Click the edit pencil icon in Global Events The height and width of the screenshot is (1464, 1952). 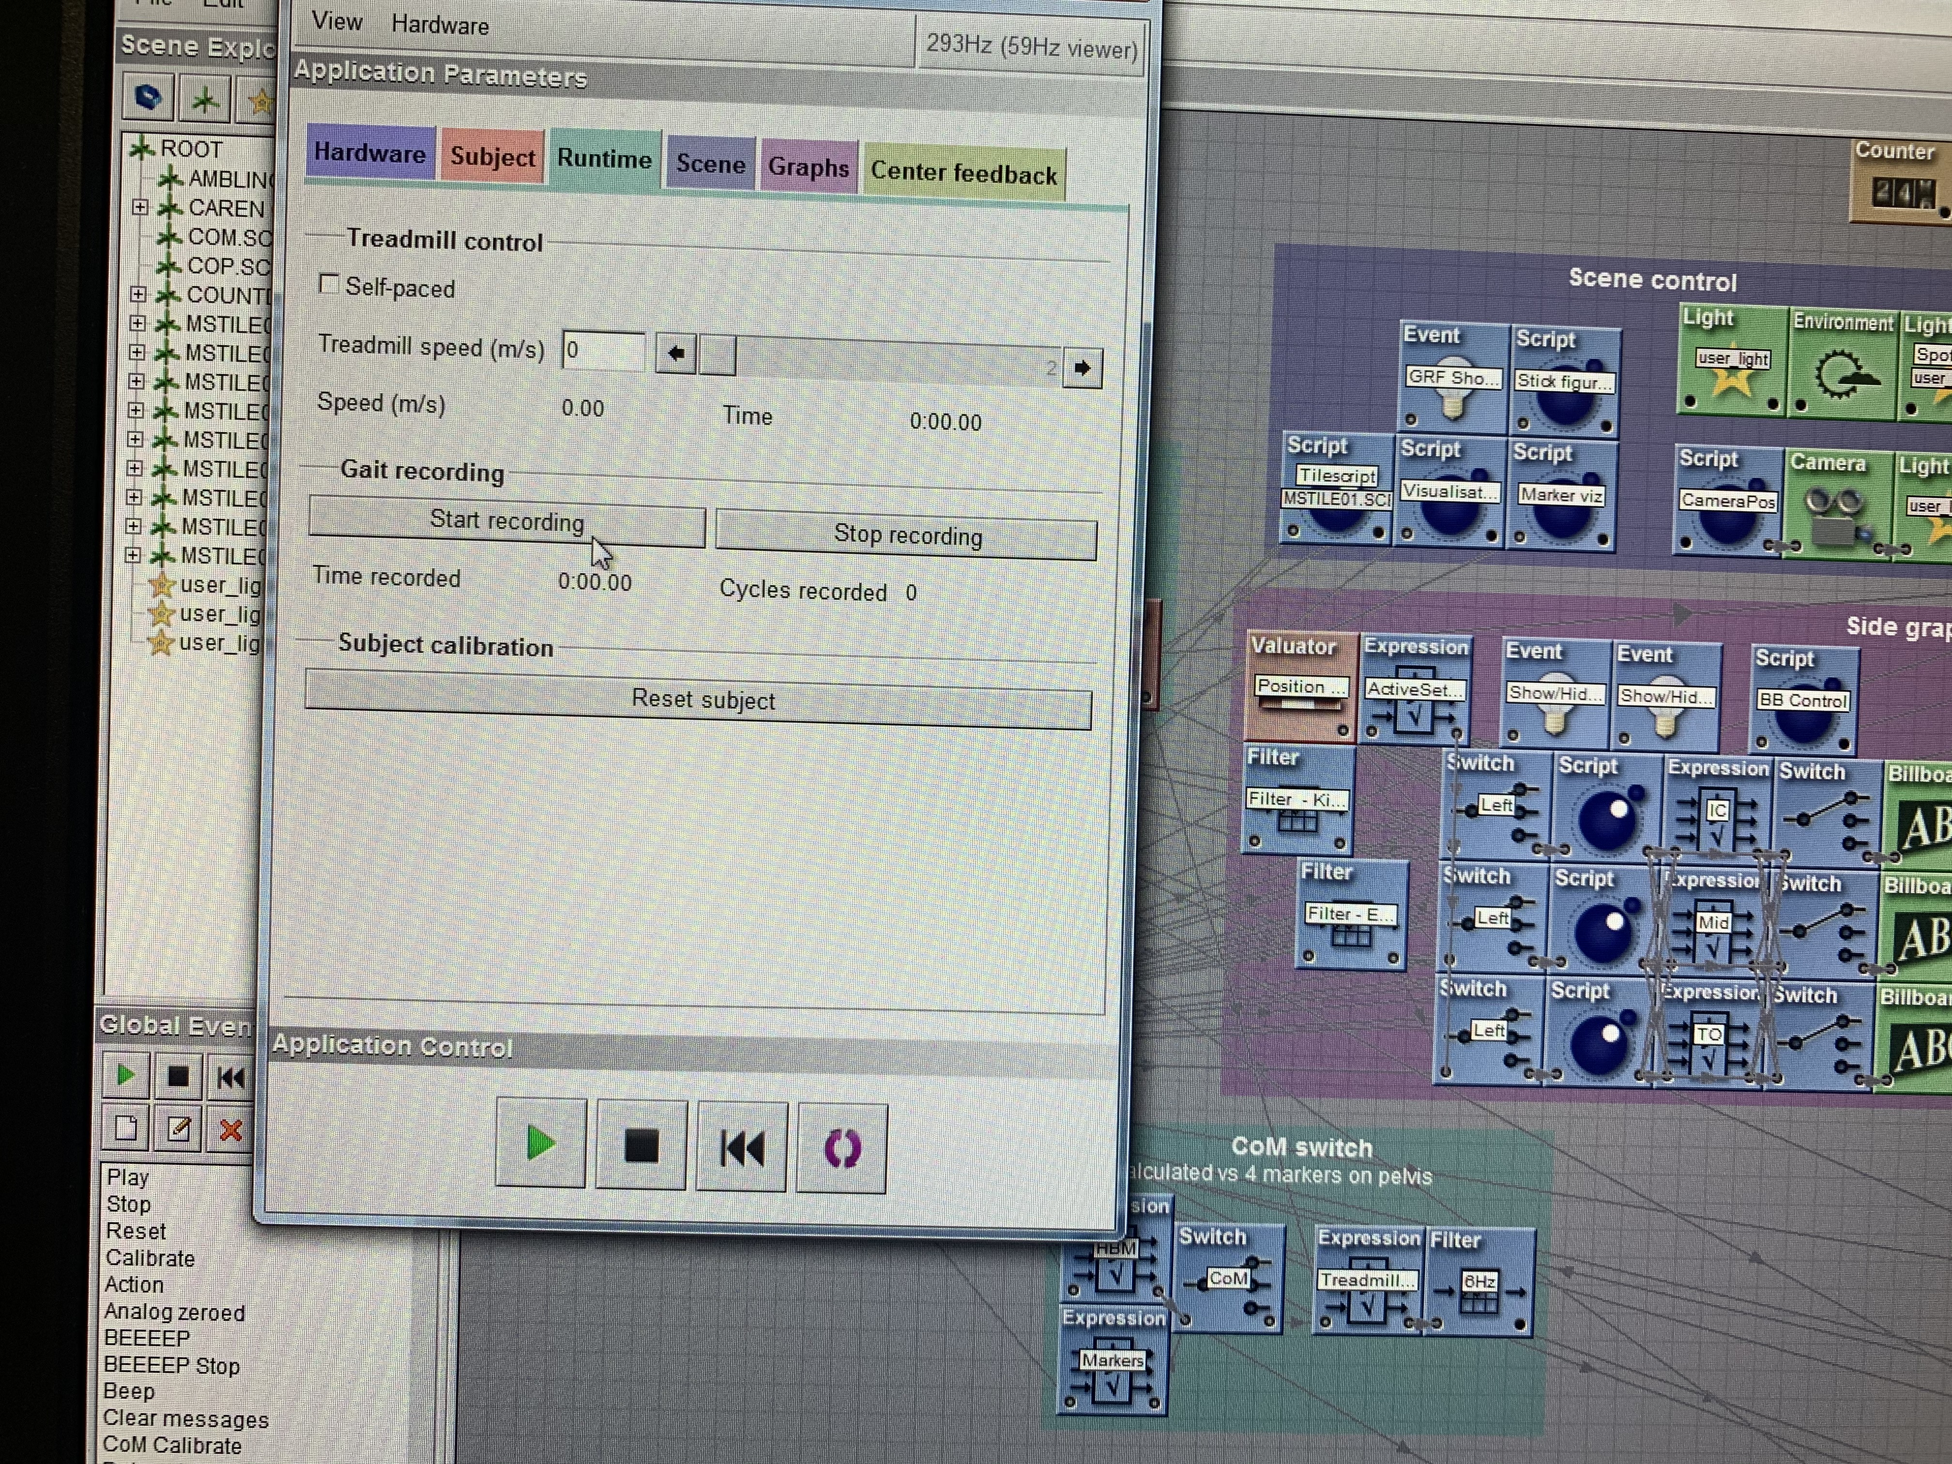178,1128
